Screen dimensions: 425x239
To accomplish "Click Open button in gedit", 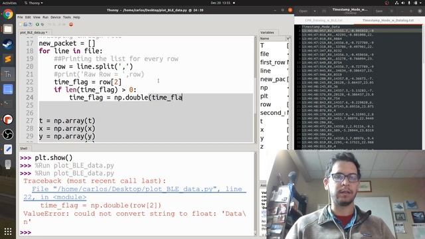I will (x=303, y=11).
